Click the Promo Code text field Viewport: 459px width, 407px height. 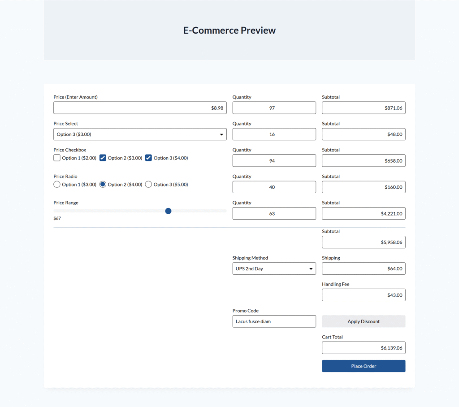274,321
